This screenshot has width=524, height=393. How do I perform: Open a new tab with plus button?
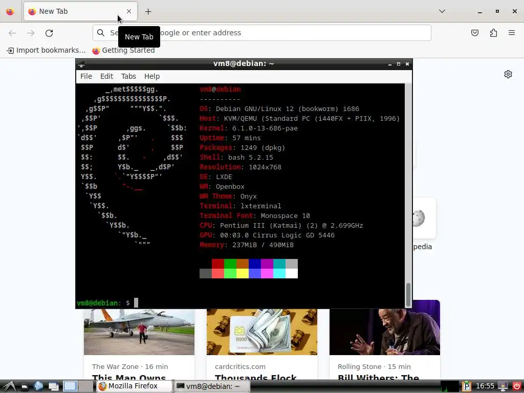(x=148, y=12)
